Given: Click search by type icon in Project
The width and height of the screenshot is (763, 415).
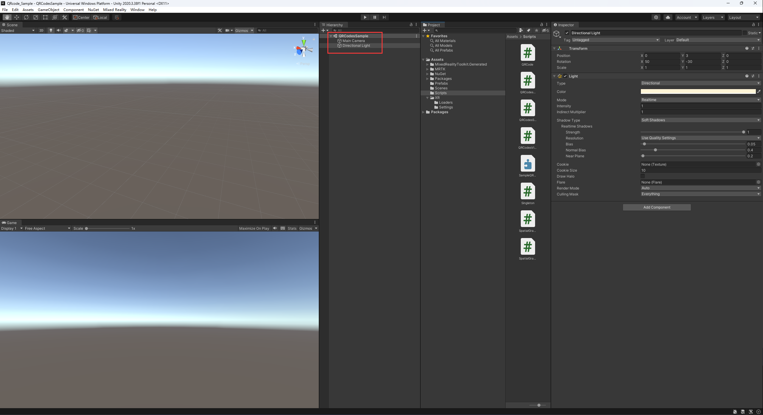Looking at the screenshot, I should 521,30.
